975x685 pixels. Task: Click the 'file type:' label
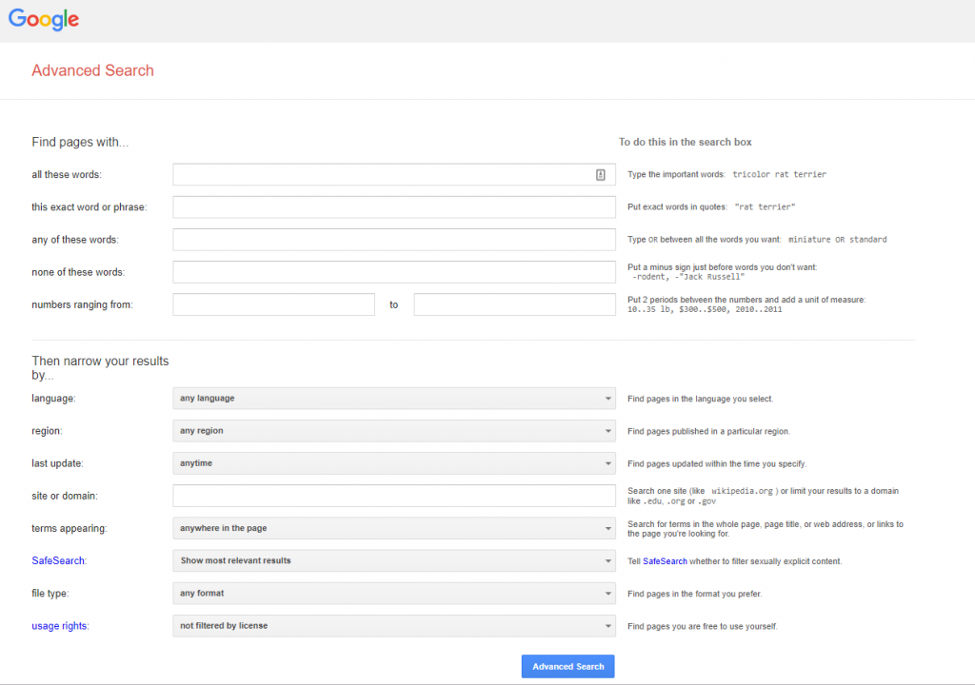click(x=50, y=594)
